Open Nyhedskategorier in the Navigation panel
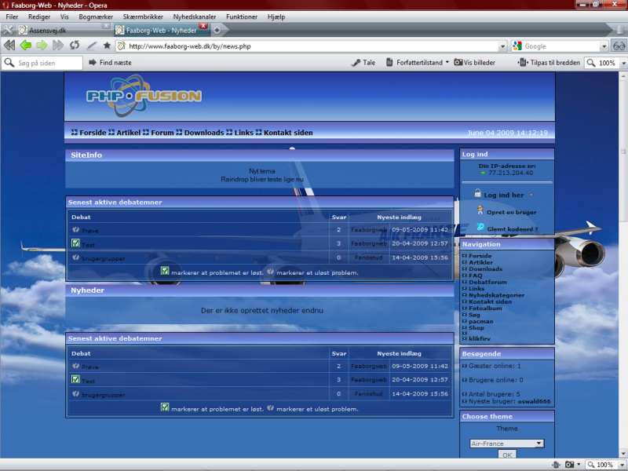This screenshot has width=628, height=471. (x=496, y=295)
